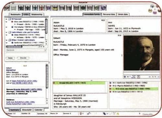Image resolution: width=162 pixels, height=118 pixels.
Task: Go to next photo with right arrow
Action: coord(158,77)
